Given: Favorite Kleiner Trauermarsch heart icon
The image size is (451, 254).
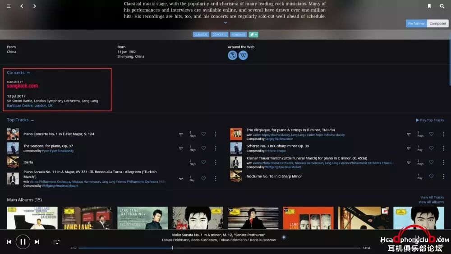Looking at the screenshot, I should (432, 162).
